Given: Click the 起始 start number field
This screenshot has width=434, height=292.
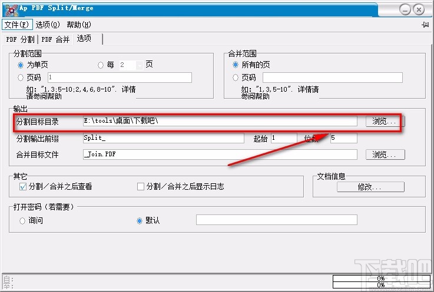Looking at the screenshot, I should 284,138.
